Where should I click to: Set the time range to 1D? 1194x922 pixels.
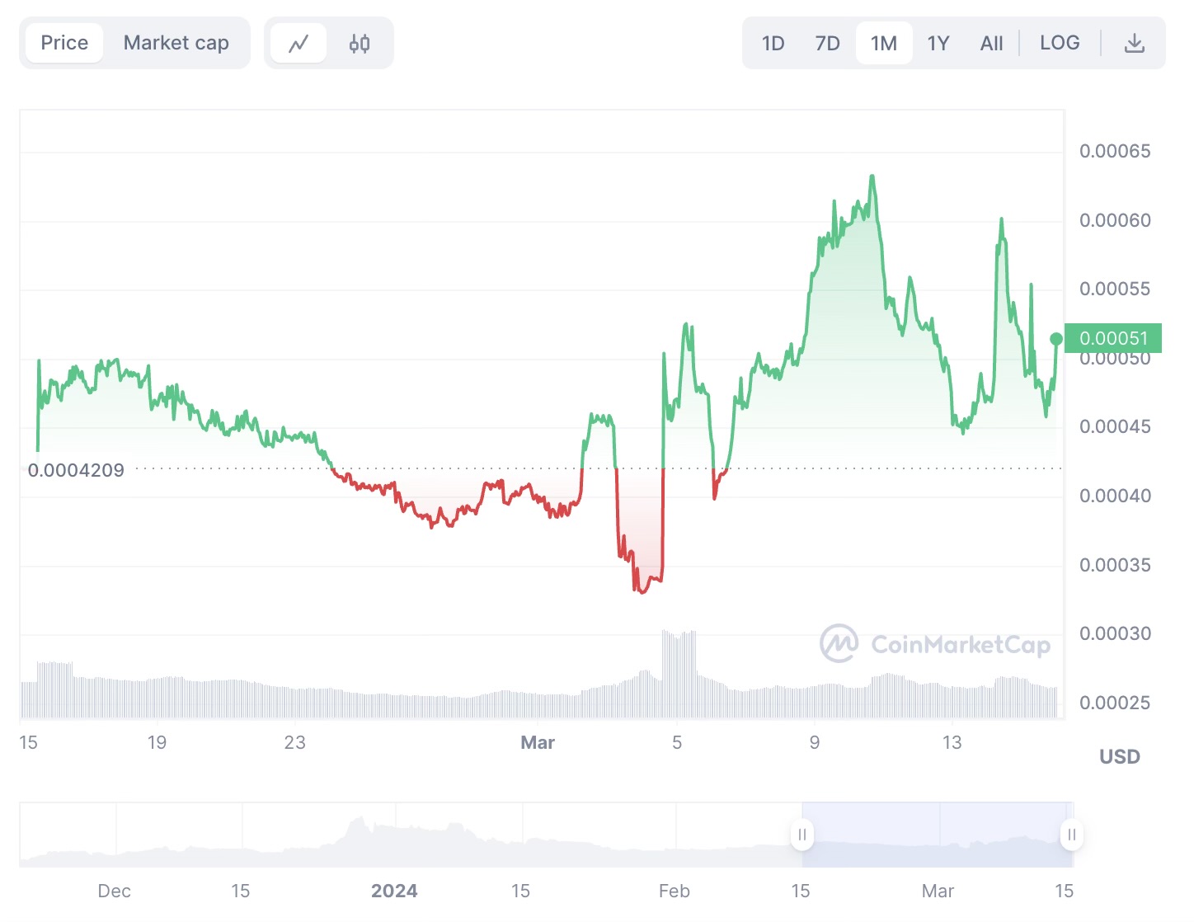pyautogui.click(x=773, y=43)
